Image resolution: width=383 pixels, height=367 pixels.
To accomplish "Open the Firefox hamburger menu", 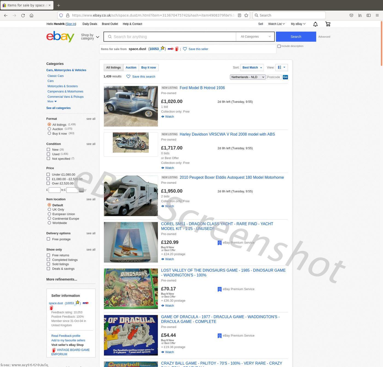I will pyautogui.click(x=377, y=15).
